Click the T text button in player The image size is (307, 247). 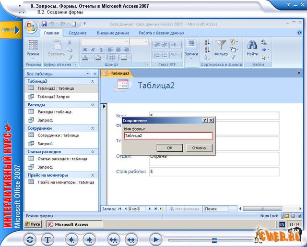48,239
